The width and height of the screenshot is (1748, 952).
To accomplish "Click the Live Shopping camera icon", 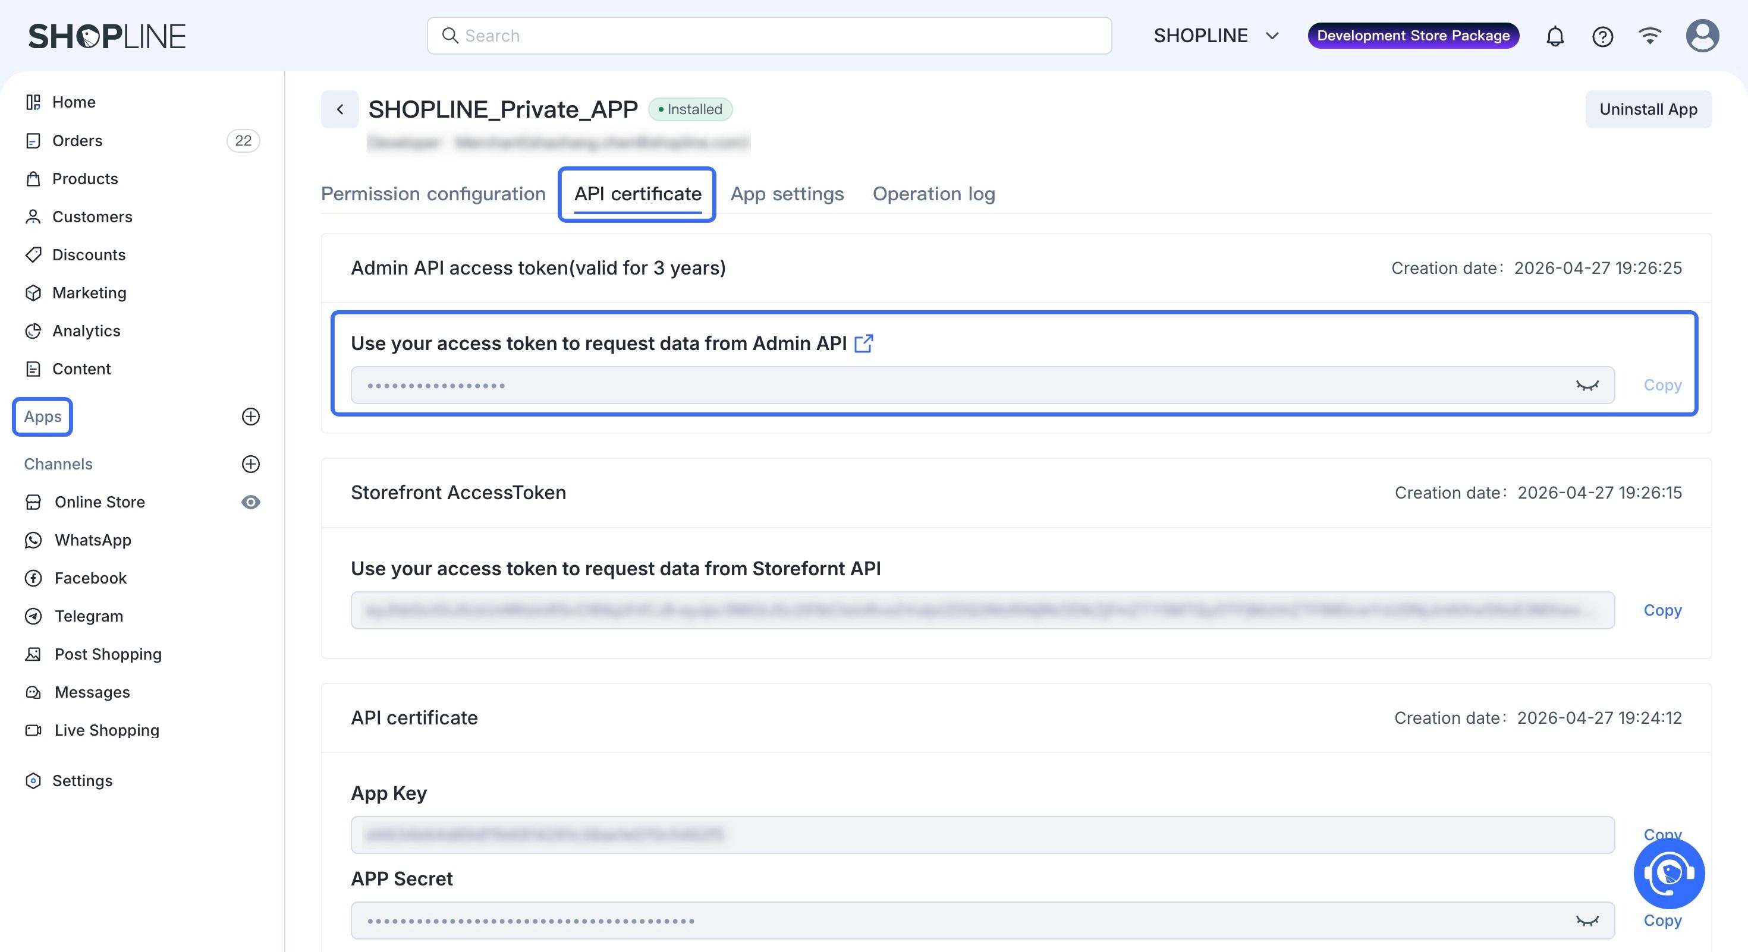I will [33, 730].
